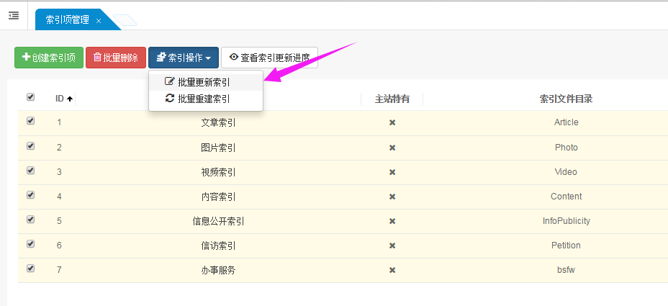Toggle the select-all header checkbox
668x306 pixels.
pos(30,97)
